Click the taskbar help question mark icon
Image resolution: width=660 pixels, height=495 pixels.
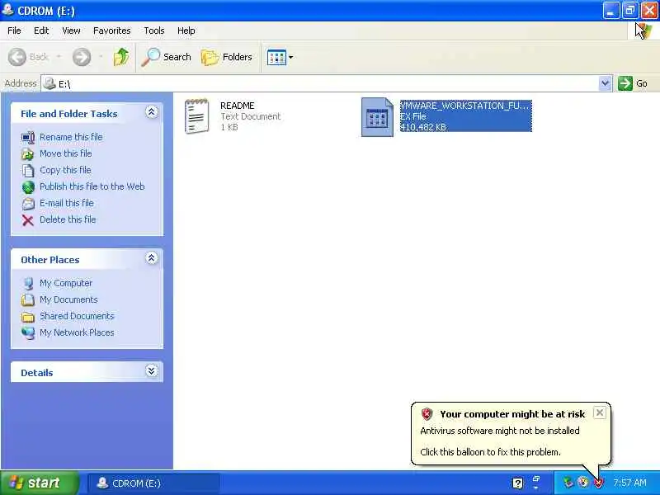pos(518,483)
